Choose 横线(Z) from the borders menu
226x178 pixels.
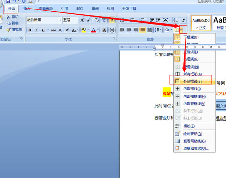pyautogui.click(x=195, y=126)
